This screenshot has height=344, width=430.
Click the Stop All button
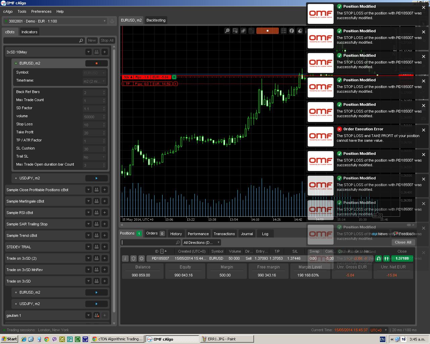(107, 40)
